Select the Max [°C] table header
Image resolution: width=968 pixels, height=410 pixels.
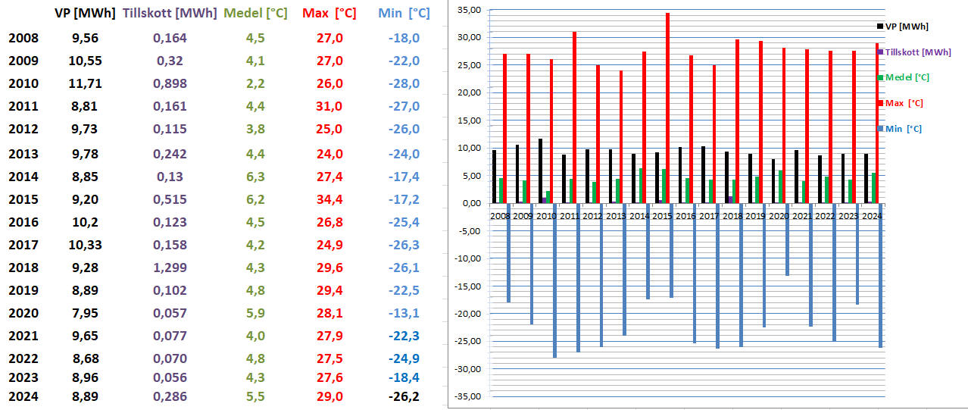(329, 14)
